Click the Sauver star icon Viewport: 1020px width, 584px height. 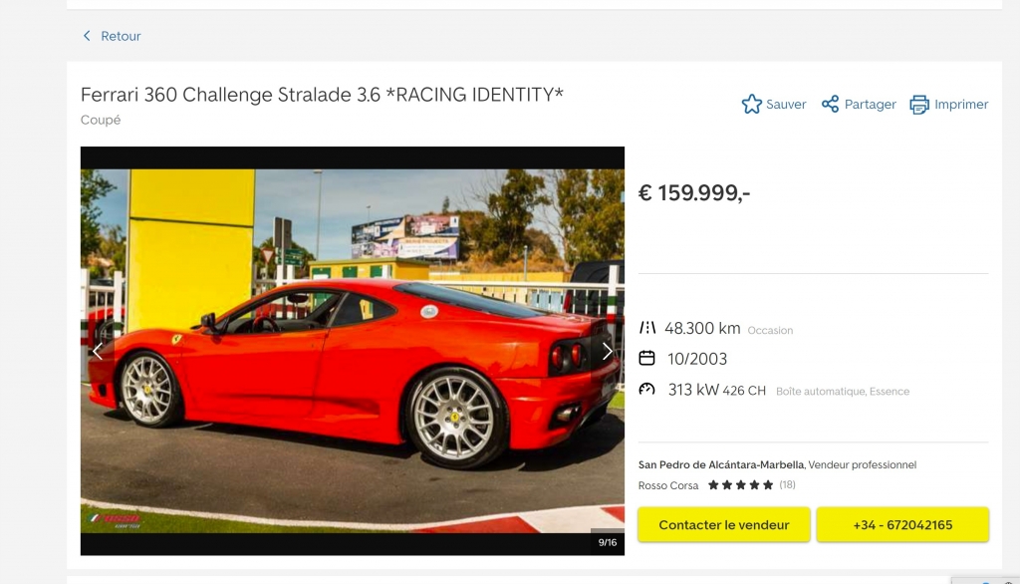[x=751, y=105]
